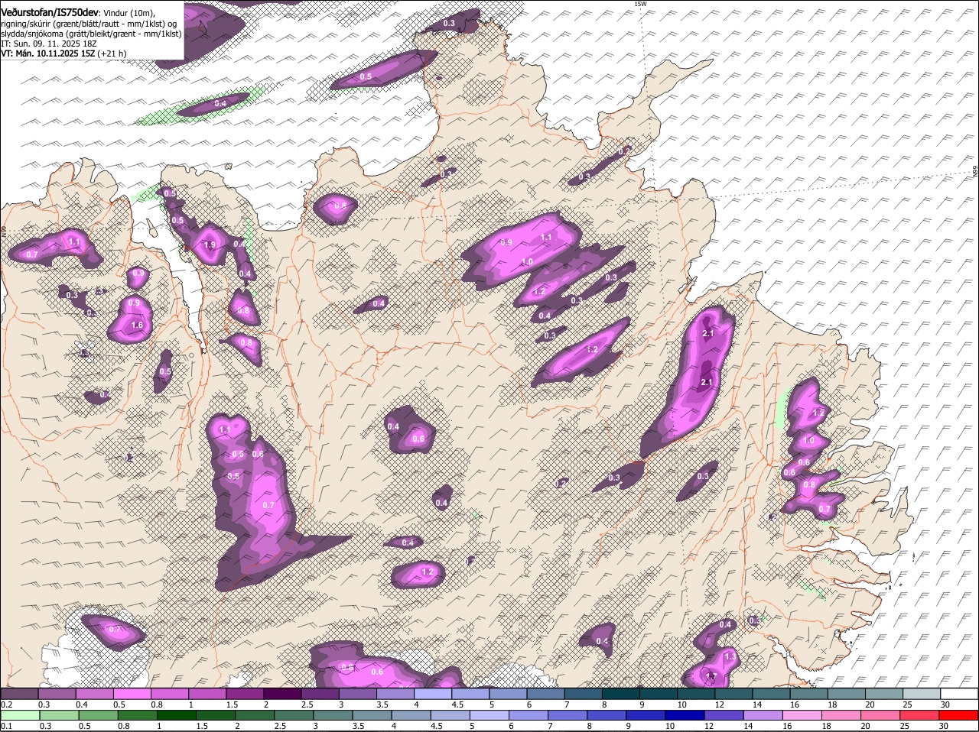Image resolution: width=979 pixels, height=732 pixels.
Task: Select the dark teal snow swatch for 8–9
Action: tap(621, 693)
